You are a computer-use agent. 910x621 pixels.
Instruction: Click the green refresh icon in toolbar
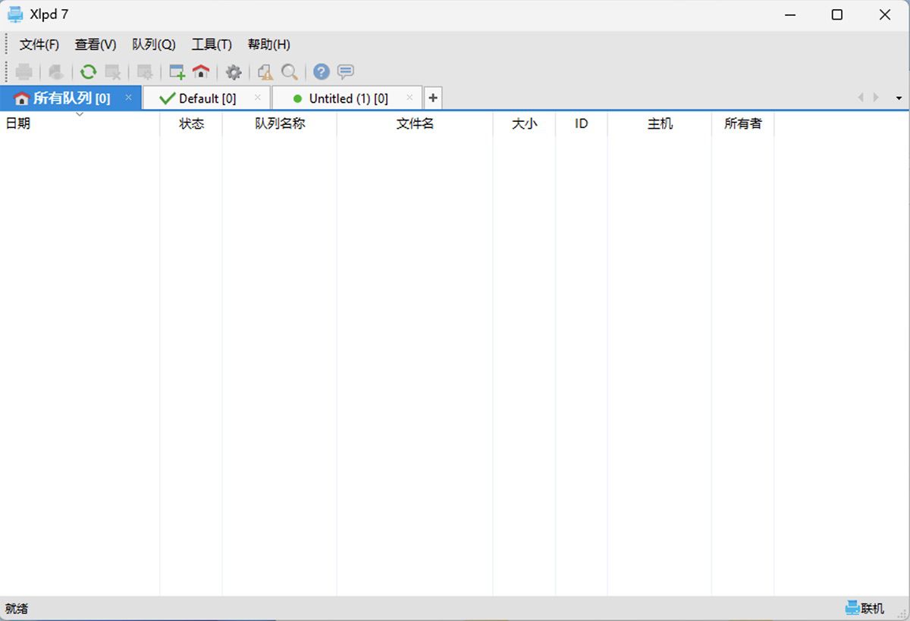(89, 72)
